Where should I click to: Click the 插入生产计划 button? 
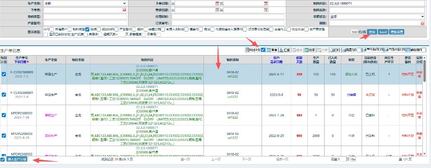[17, 159]
